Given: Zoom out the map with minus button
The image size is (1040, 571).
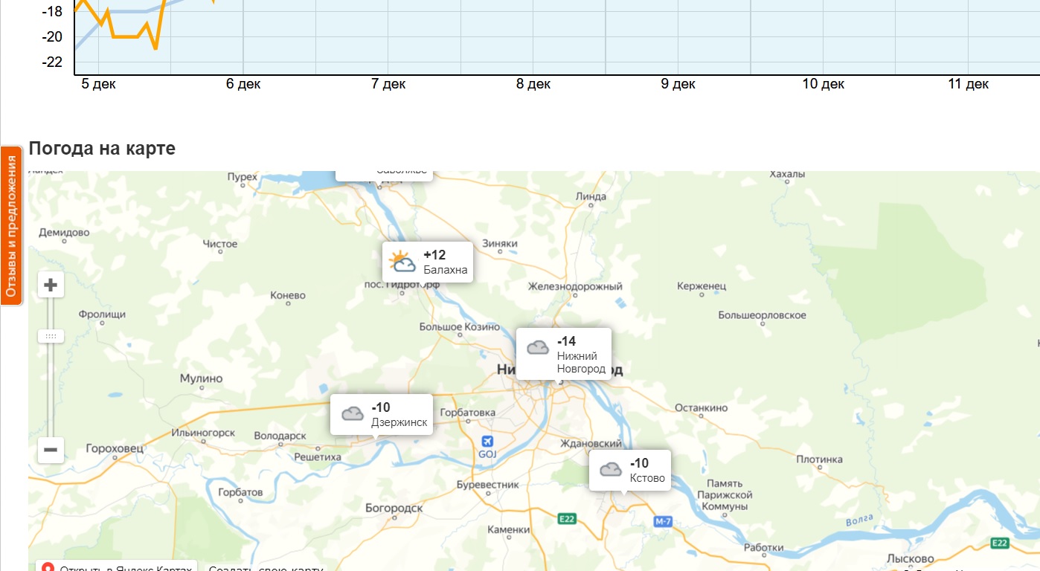Looking at the screenshot, I should pos(51,450).
